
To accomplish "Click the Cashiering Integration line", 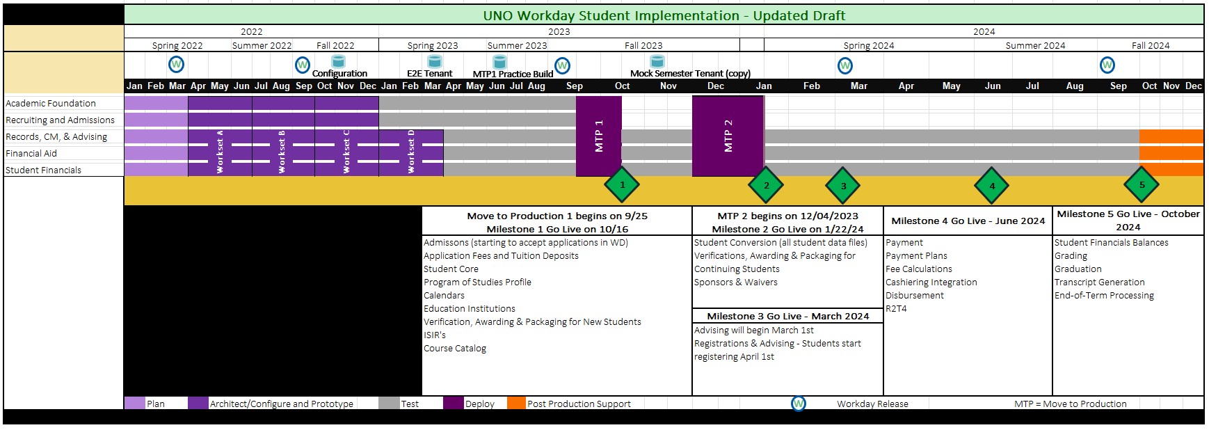I will (x=931, y=282).
